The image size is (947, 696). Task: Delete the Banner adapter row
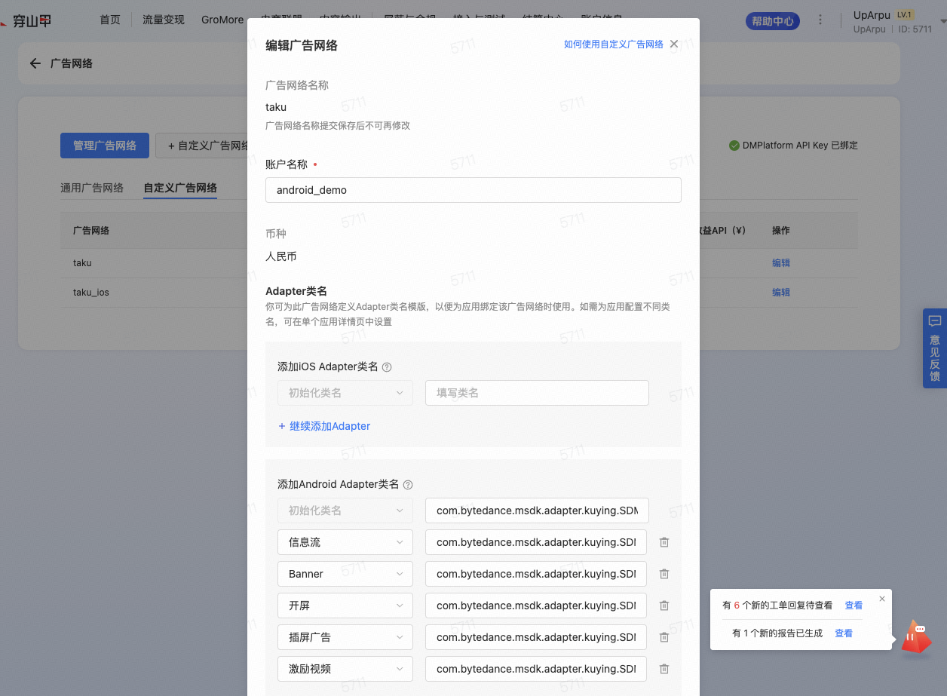[x=664, y=574]
